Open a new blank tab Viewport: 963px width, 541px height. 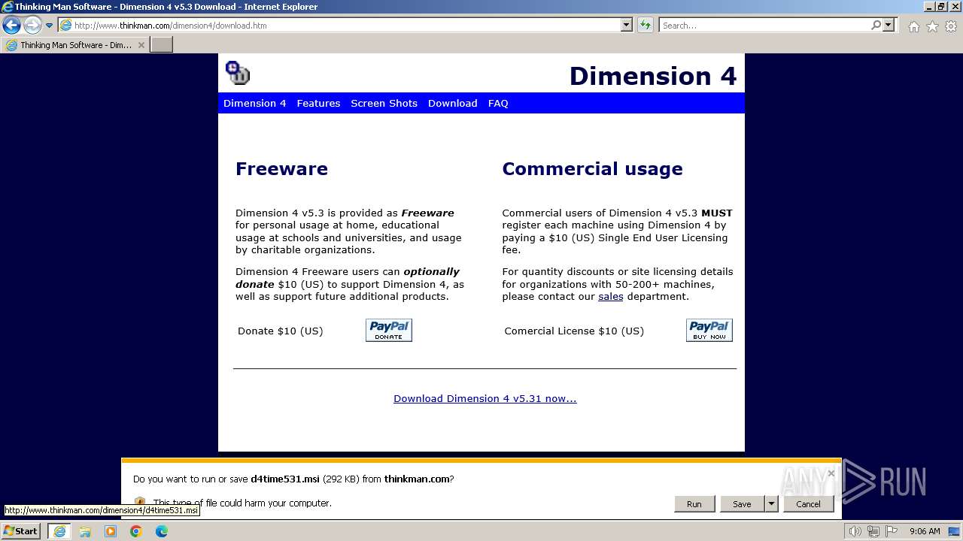point(162,45)
